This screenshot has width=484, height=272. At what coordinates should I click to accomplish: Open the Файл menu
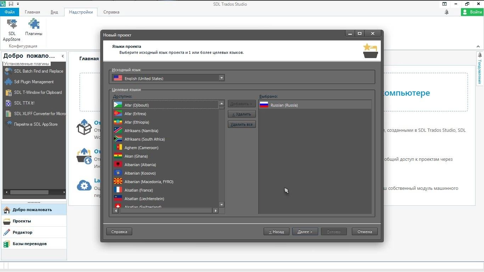(10, 12)
